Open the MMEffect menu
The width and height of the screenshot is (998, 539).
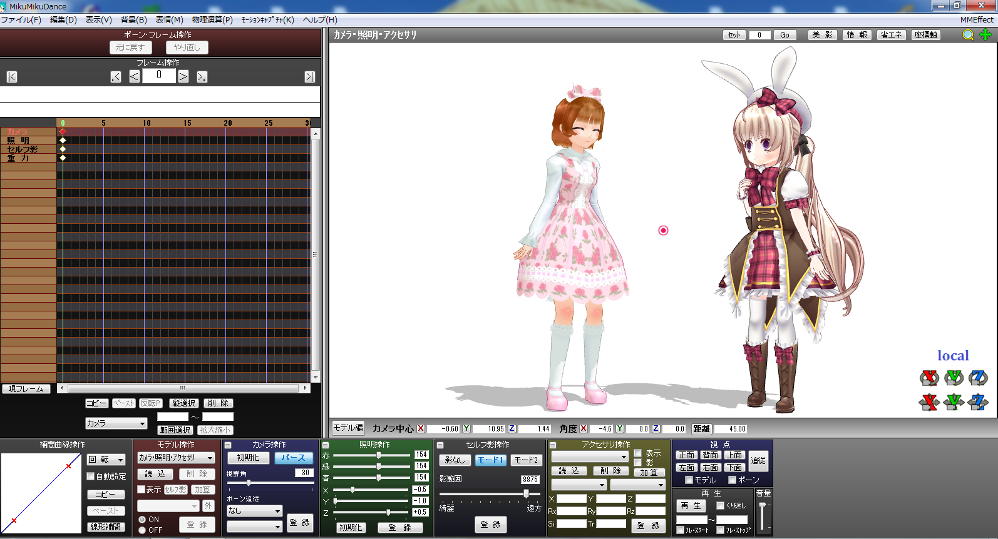pos(977,20)
